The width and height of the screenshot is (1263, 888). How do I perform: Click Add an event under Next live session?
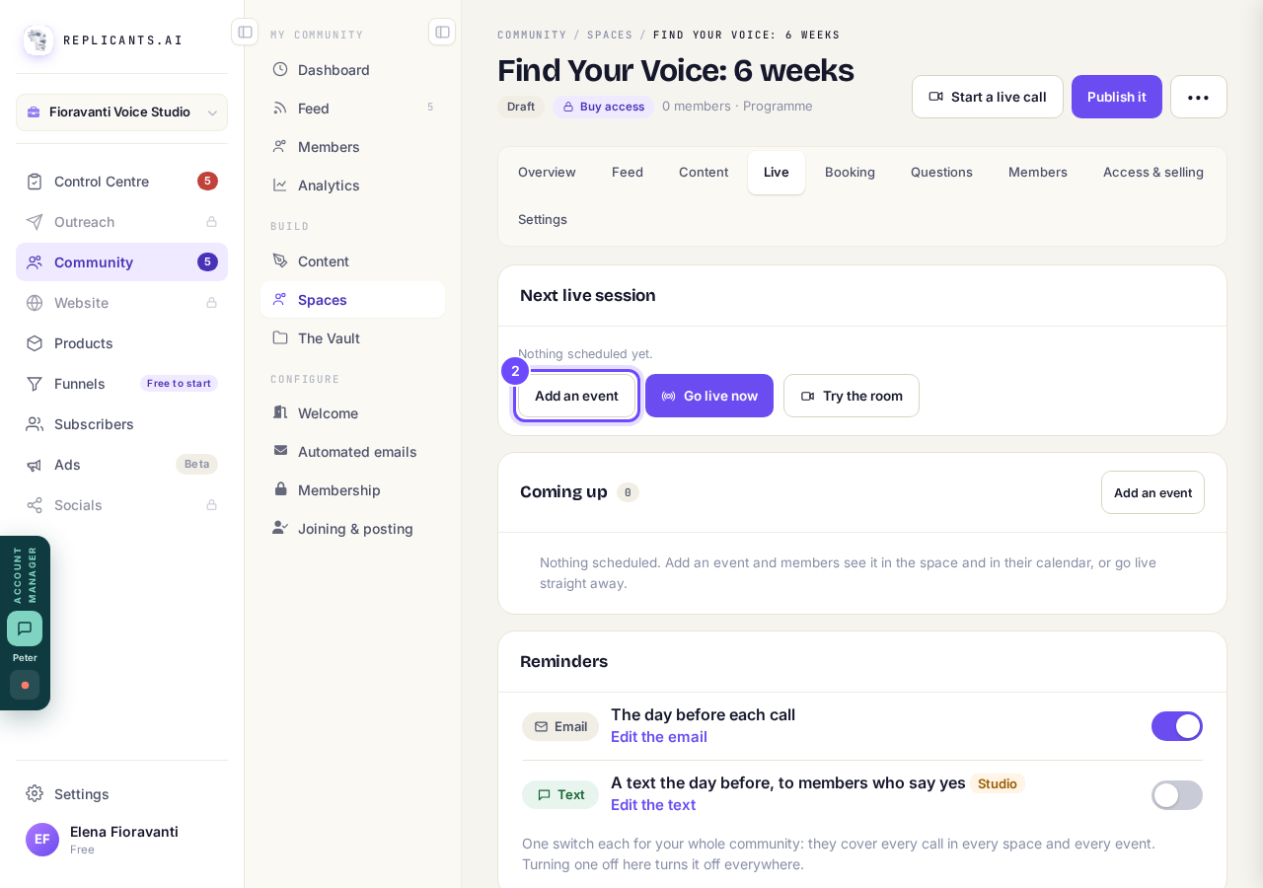click(577, 396)
